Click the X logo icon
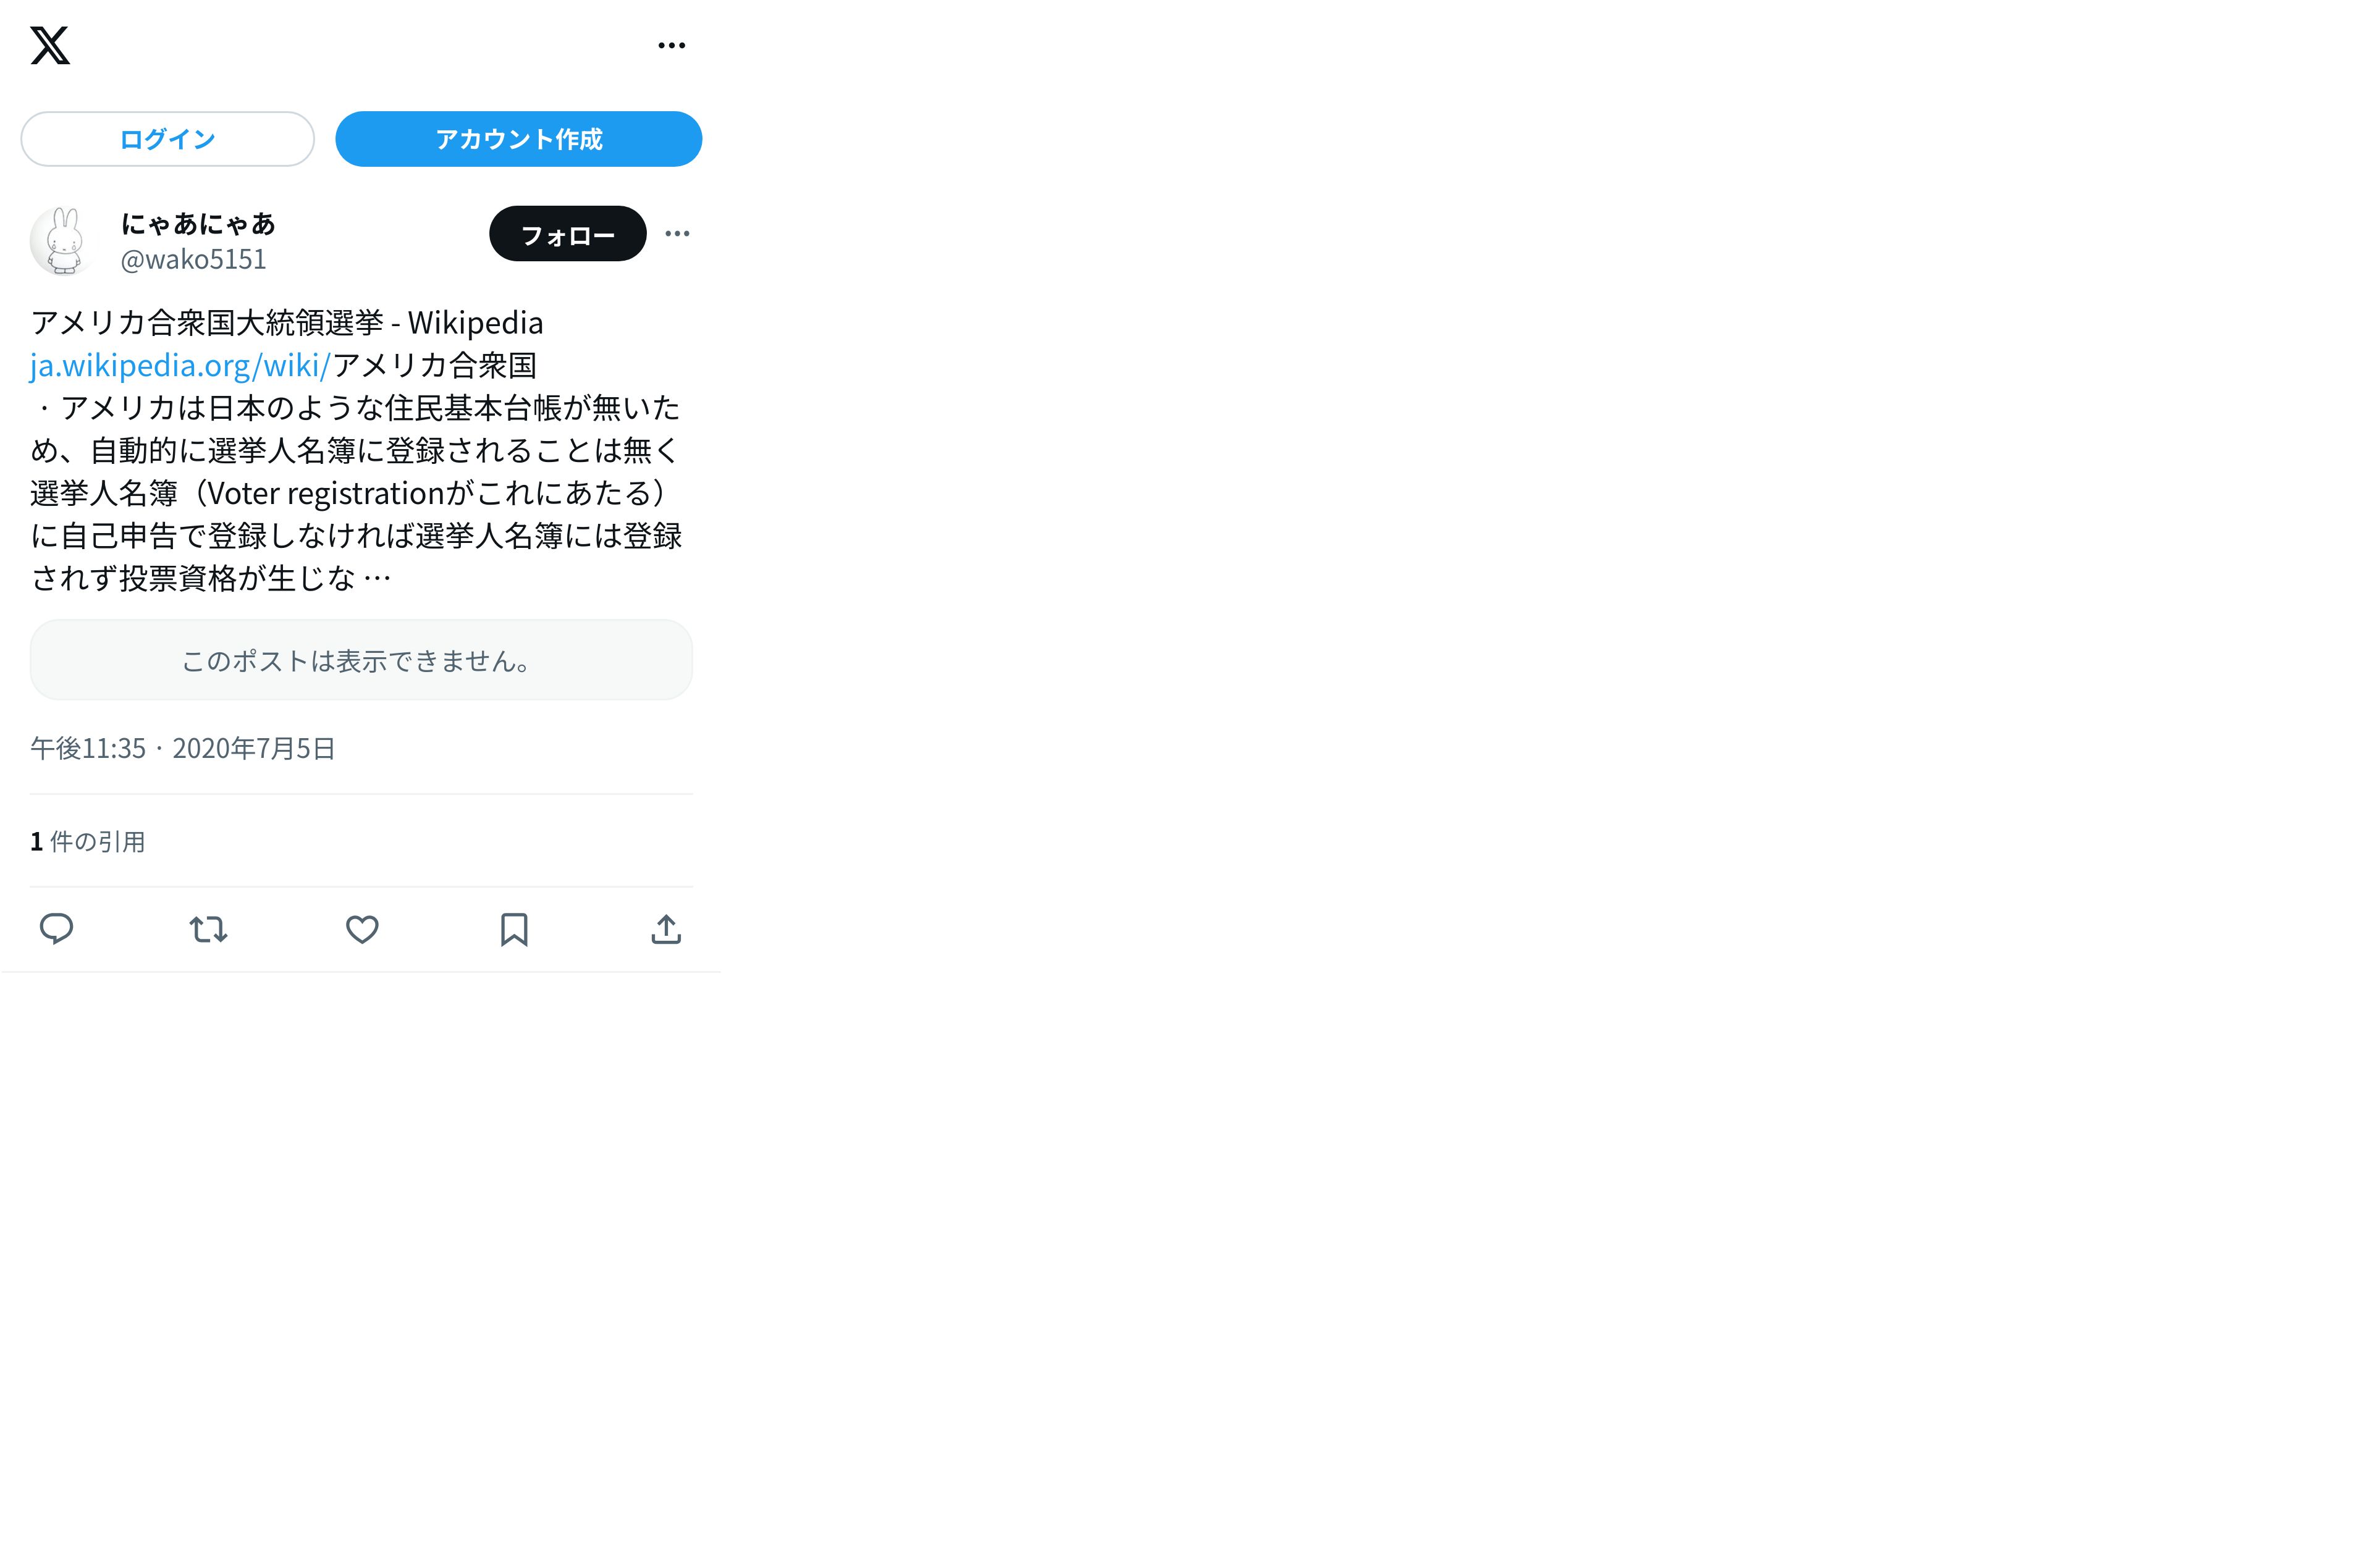The height and width of the screenshot is (1564, 2380). pyautogui.click(x=50, y=45)
